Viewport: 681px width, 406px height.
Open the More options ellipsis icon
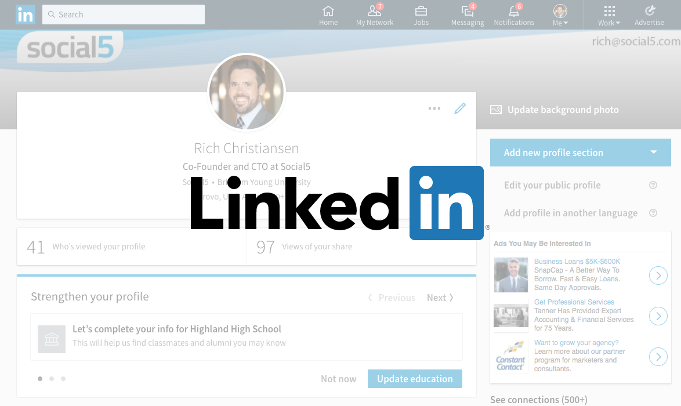coord(434,108)
